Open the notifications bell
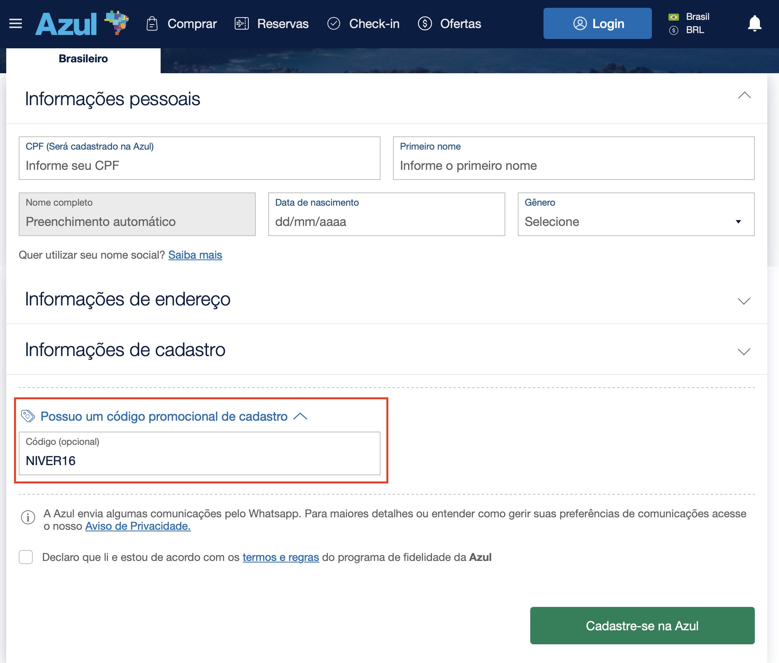Screen dimensions: 779x663 click(x=755, y=24)
